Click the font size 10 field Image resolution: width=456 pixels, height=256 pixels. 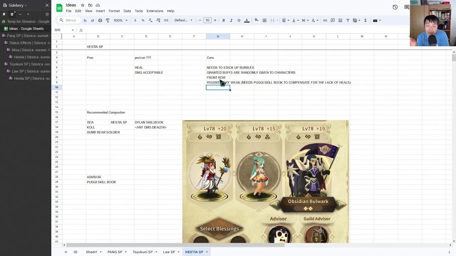pos(207,20)
